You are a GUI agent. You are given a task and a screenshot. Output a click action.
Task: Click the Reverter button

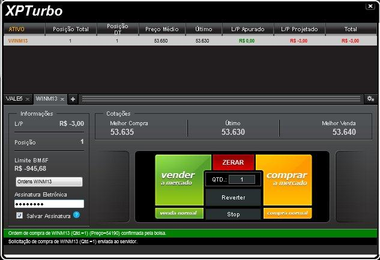tap(233, 197)
